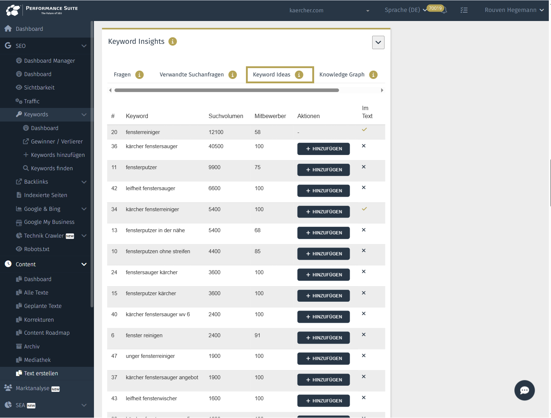Add keyword unger fensterreiniger via Hinzufügen
The height and width of the screenshot is (418, 551).
click(x=324, y=359)
